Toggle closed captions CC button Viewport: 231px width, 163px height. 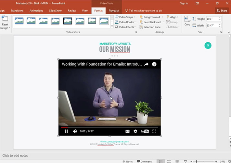point(127,131)
